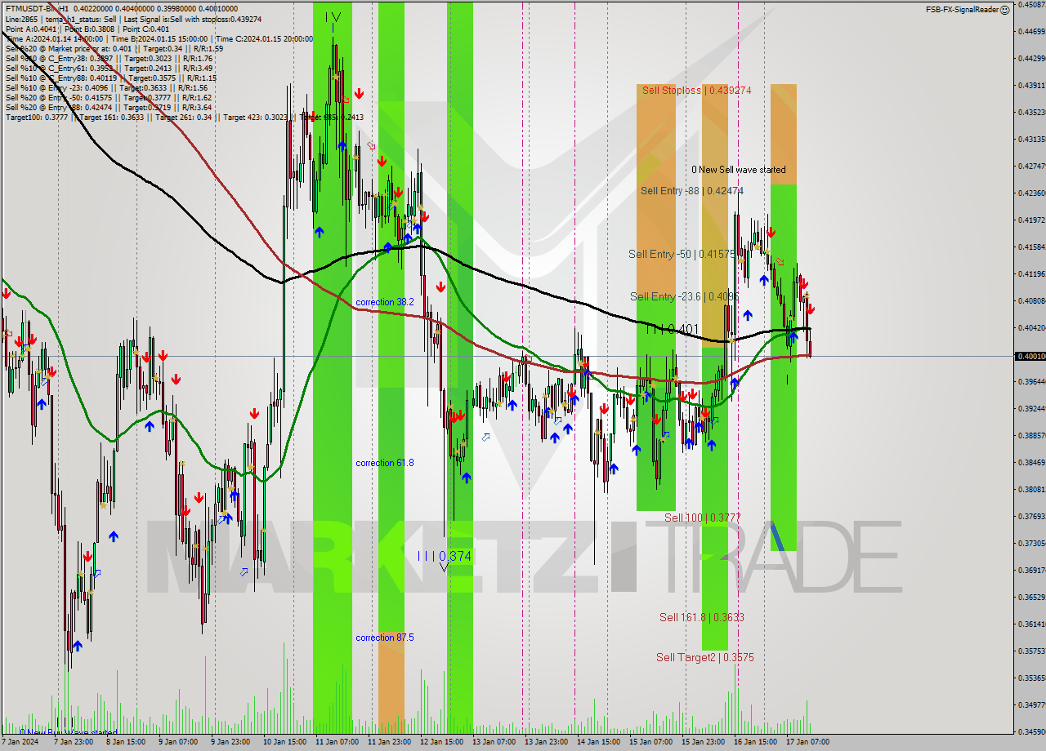Click the 'Sell %10 @ C_Entry38: 0.3897' line
The width and height of the screenshot is (1046, 751).
click(x=109, y=58)
